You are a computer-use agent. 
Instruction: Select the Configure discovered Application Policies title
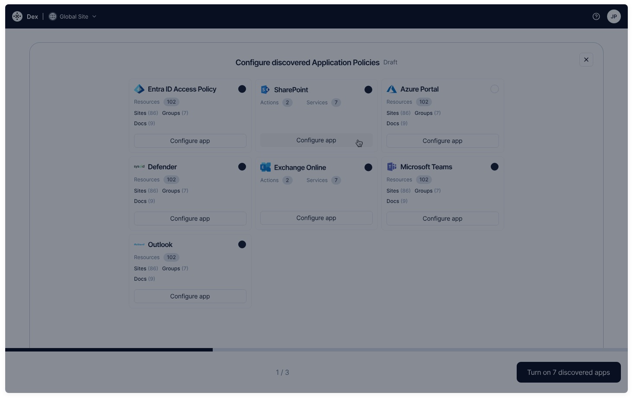click(307, 63)
